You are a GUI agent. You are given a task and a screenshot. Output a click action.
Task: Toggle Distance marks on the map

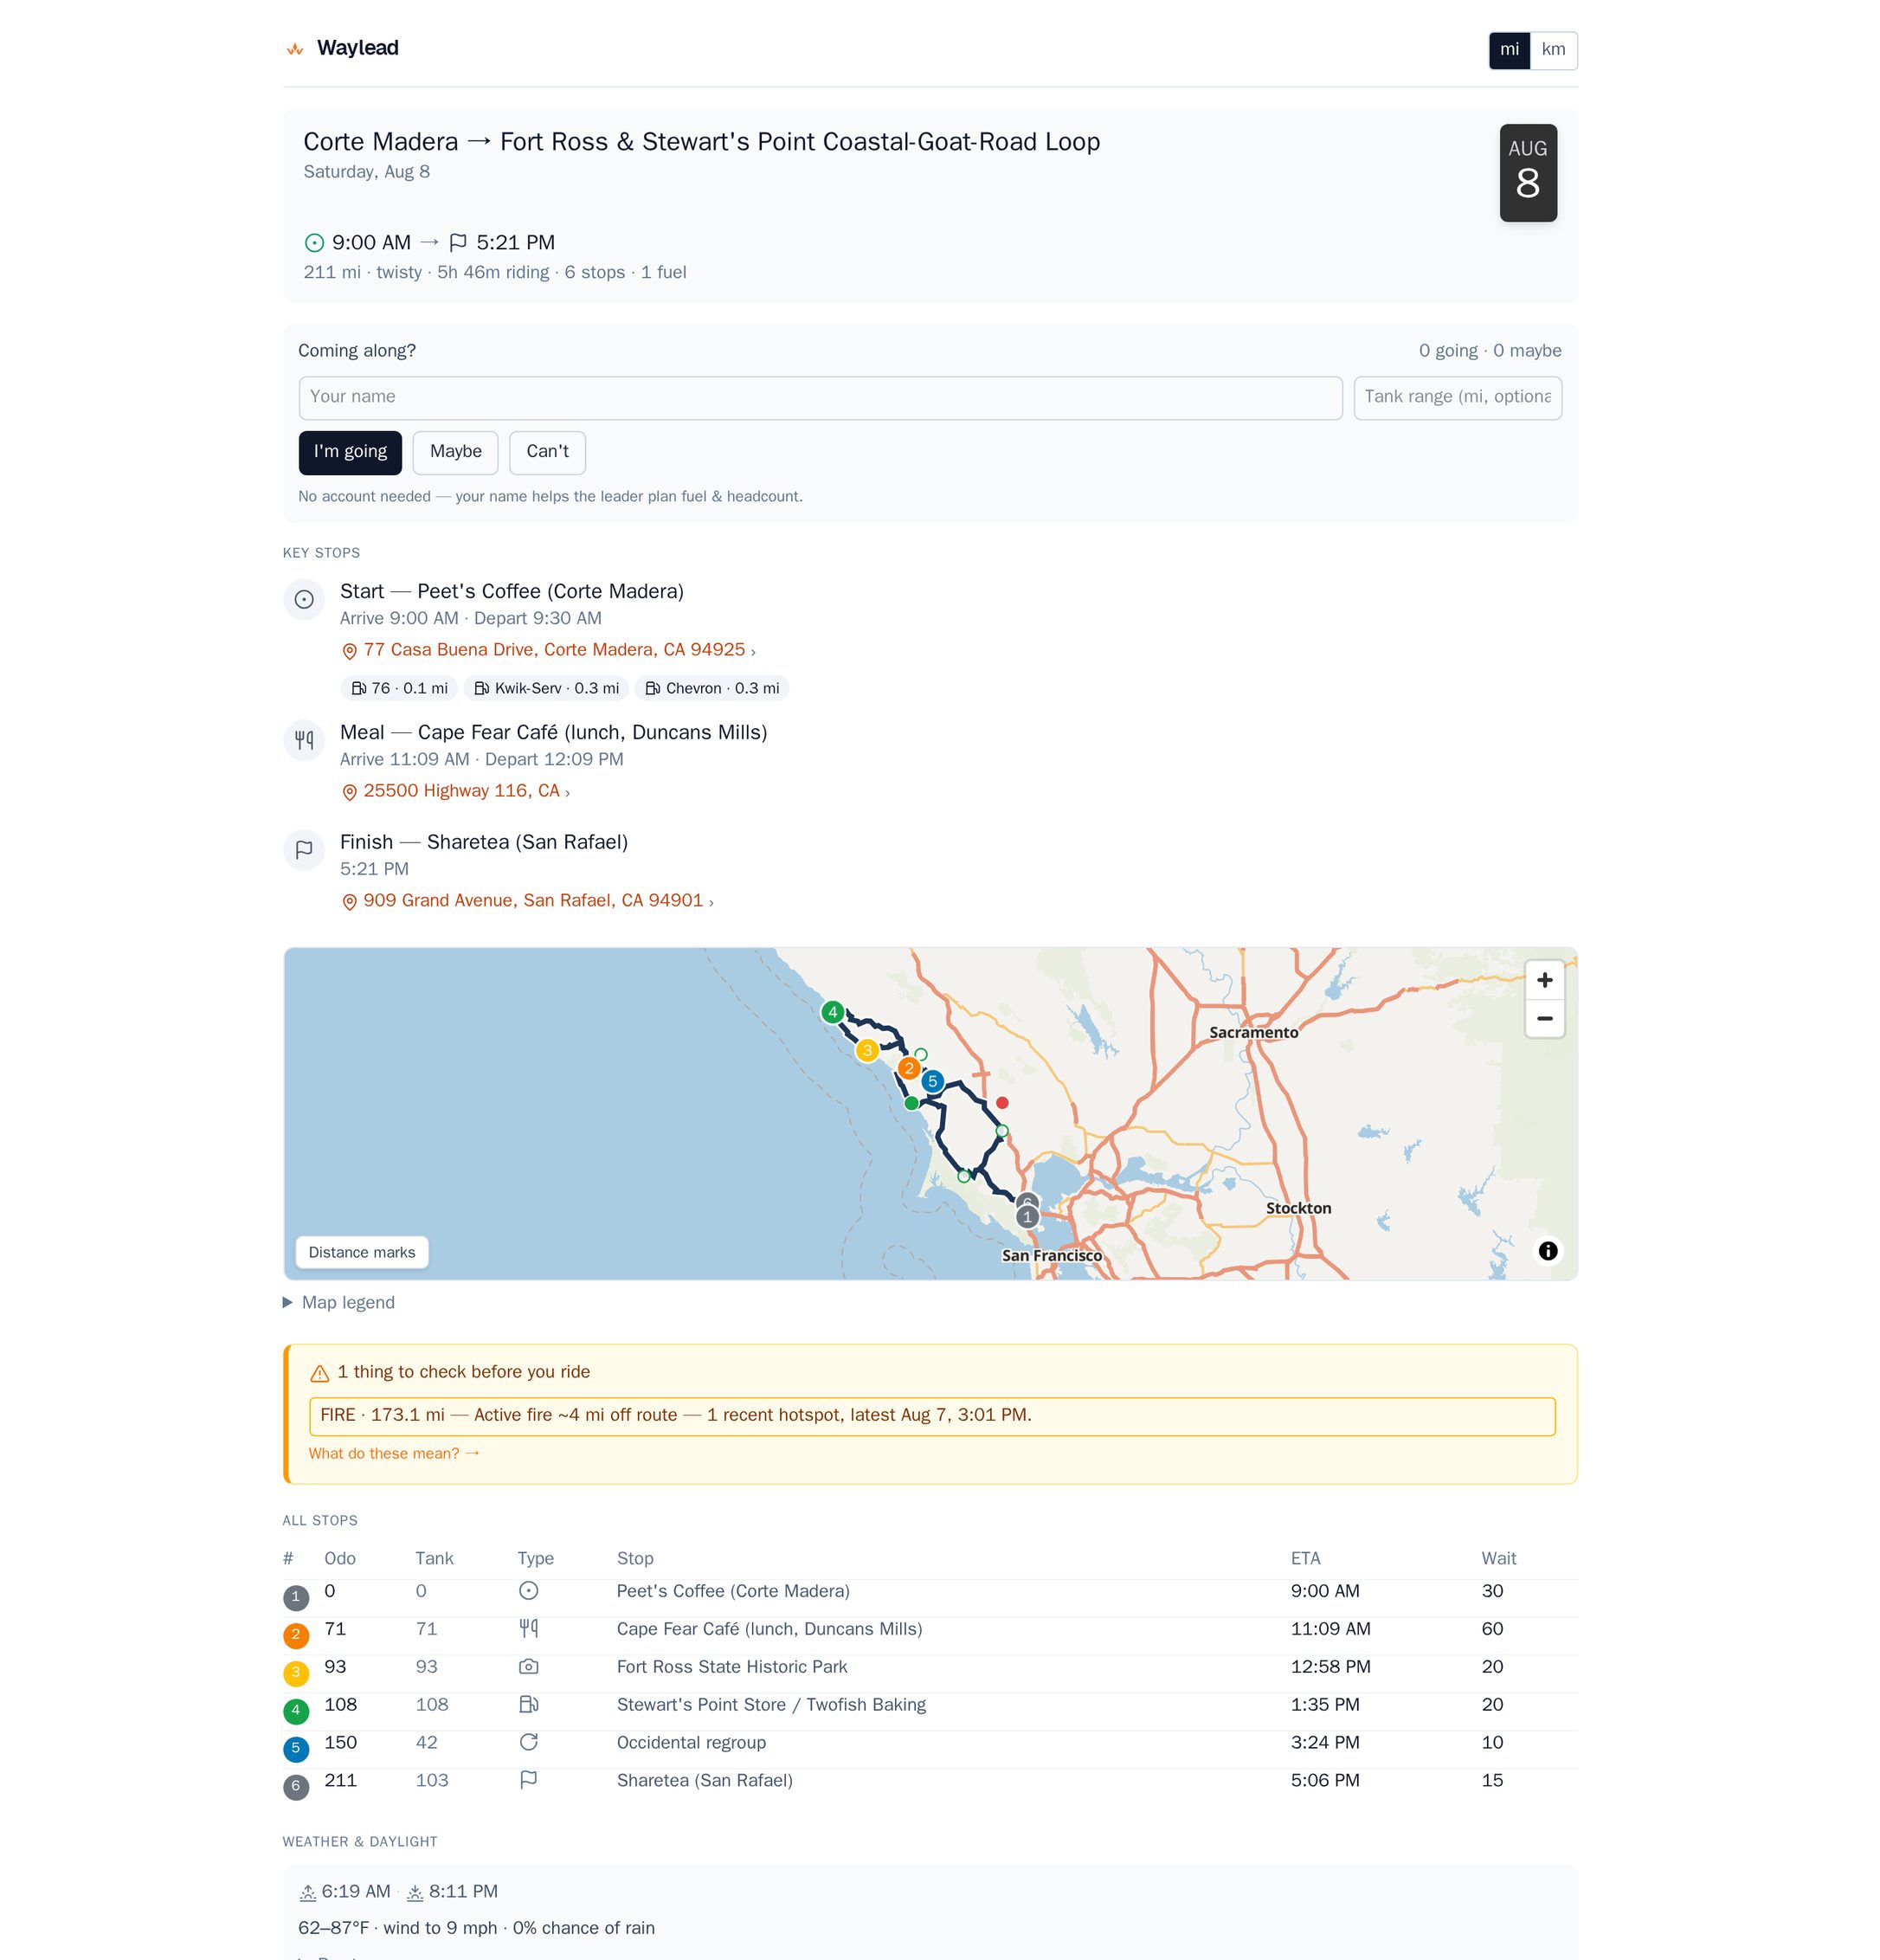pyautogui.click(x=362, y=1252)
